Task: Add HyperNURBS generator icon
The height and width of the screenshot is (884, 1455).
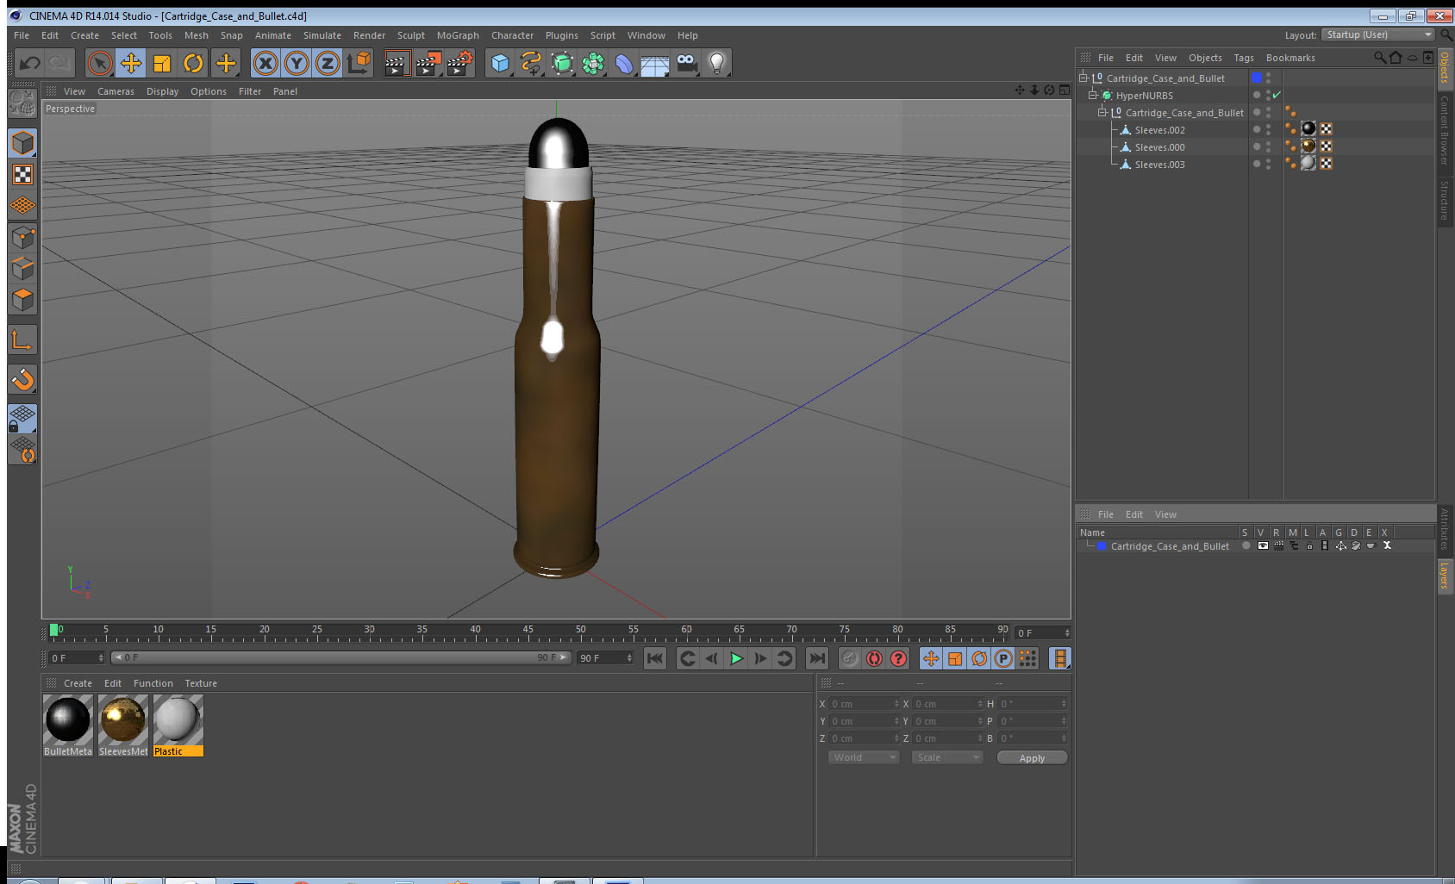Action: point(562,63)
